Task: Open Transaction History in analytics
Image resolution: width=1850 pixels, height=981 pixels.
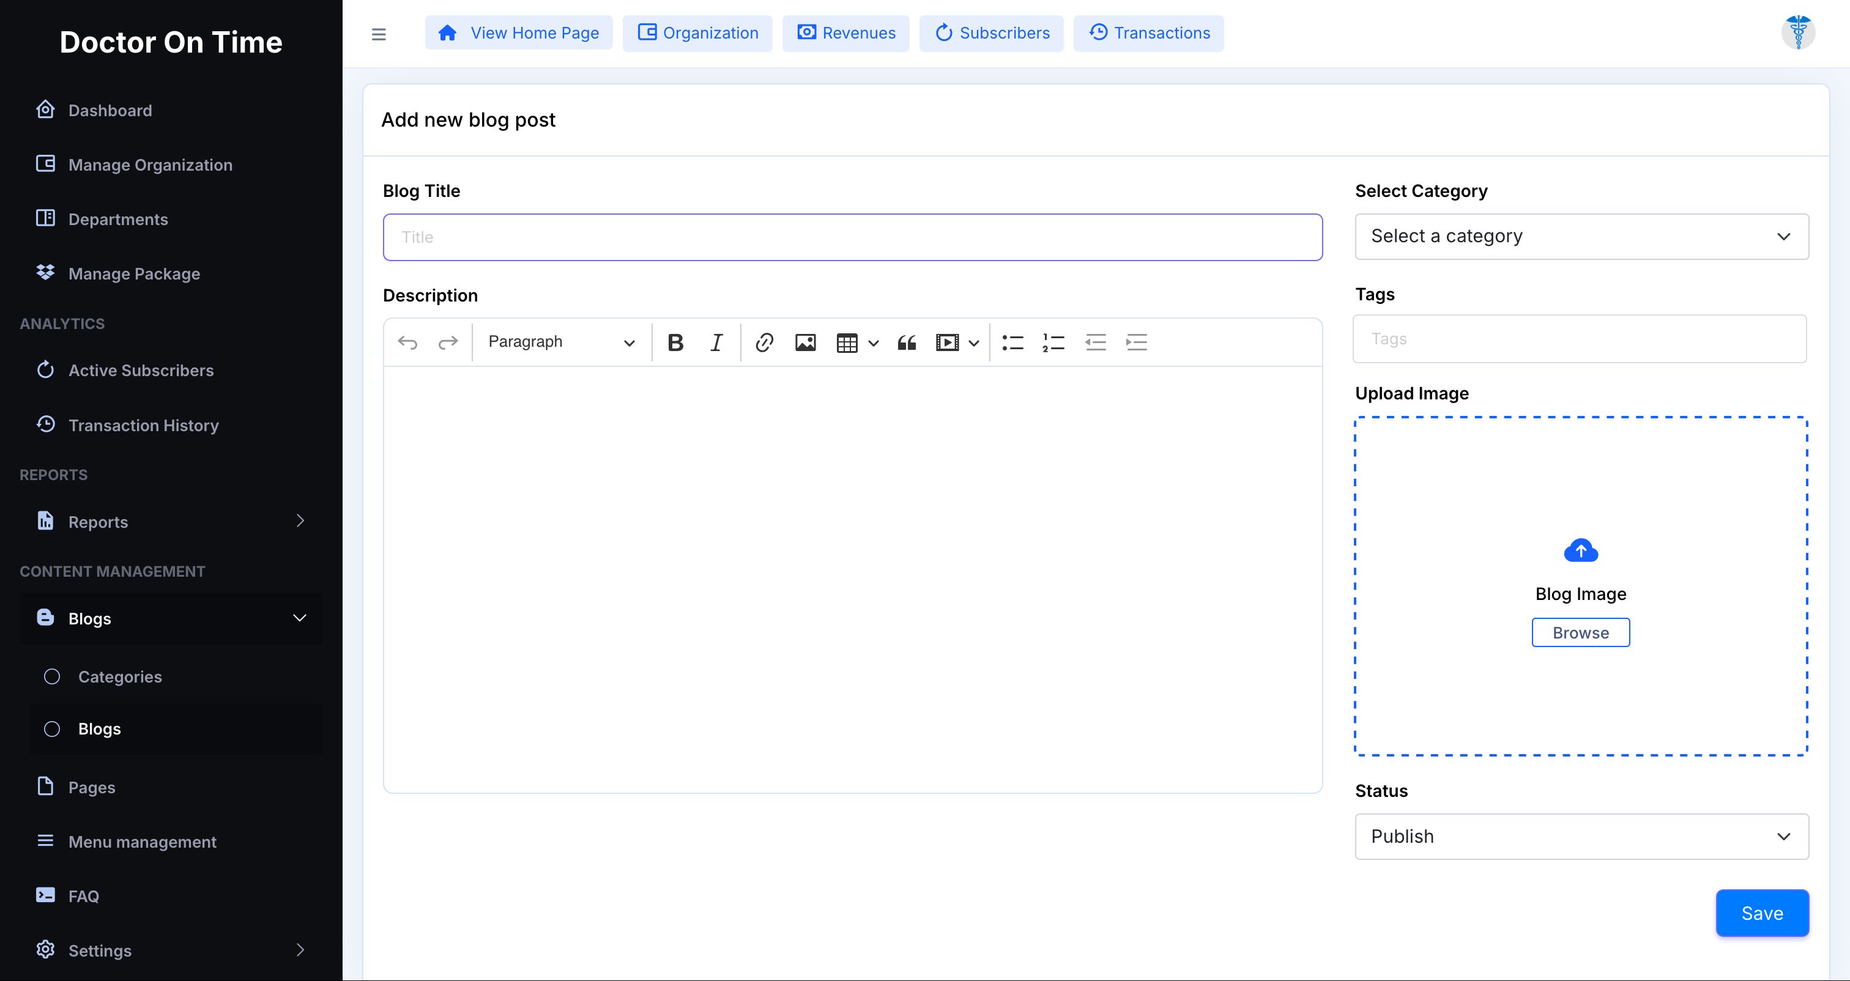Action: 144,425
